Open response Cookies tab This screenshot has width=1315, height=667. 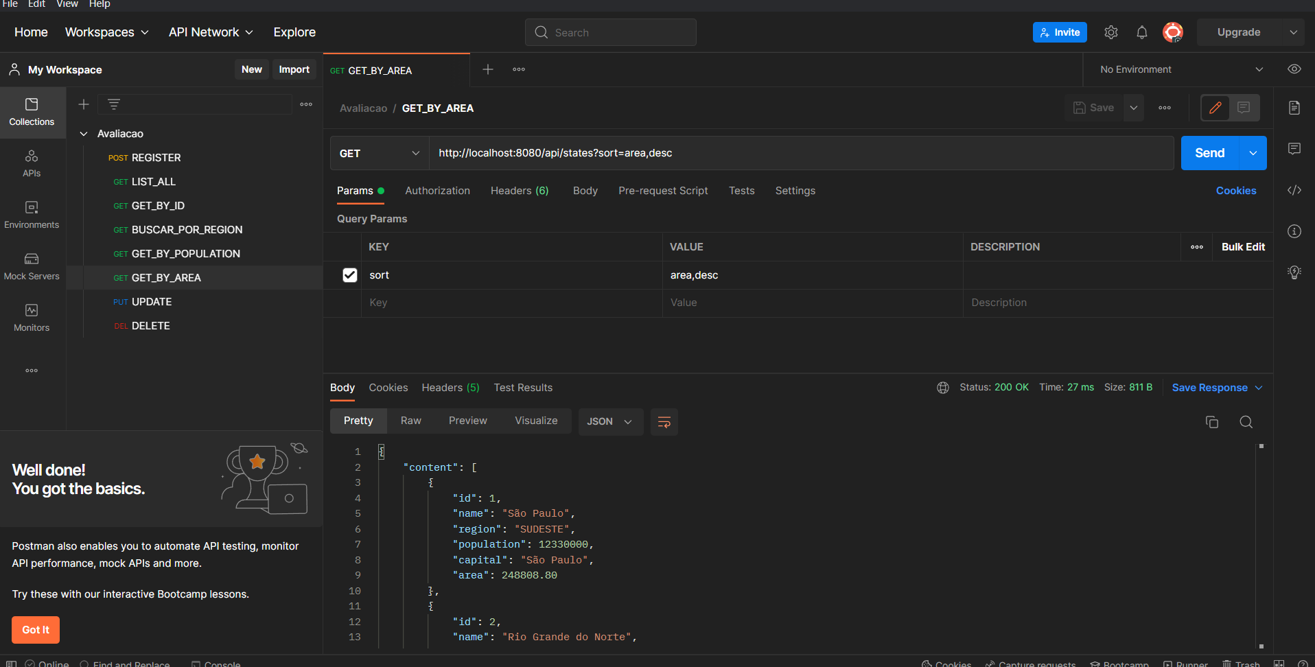click(x=388, y=388)
